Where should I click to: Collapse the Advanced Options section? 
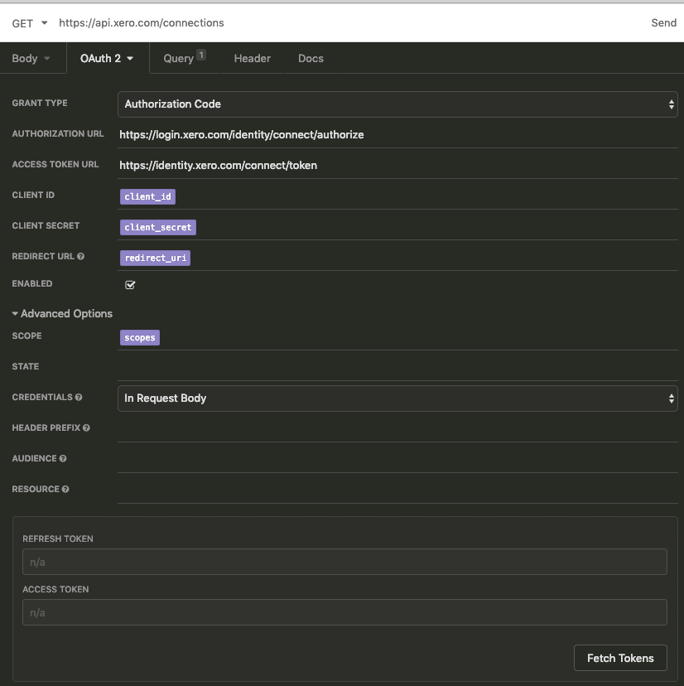[x=62, y=314]
